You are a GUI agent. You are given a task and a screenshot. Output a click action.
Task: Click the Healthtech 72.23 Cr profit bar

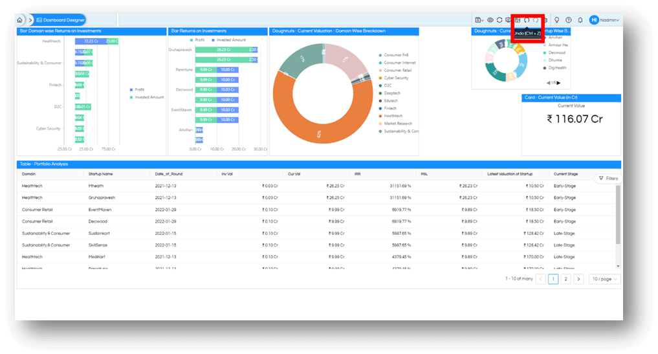[91, 41]
